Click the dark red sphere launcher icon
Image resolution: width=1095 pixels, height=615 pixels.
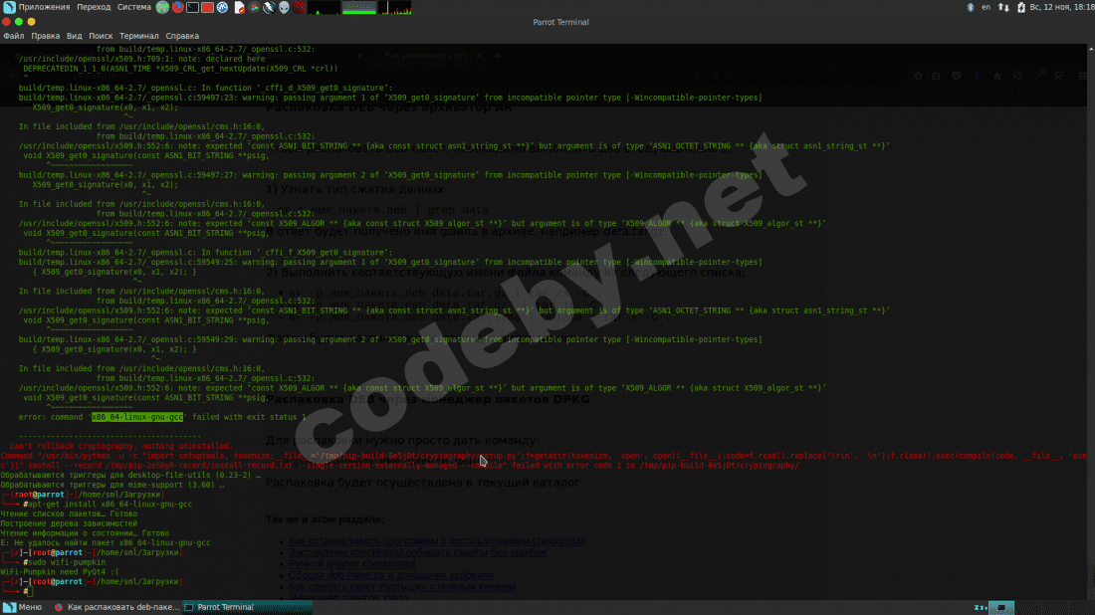(x=299, y=8)
